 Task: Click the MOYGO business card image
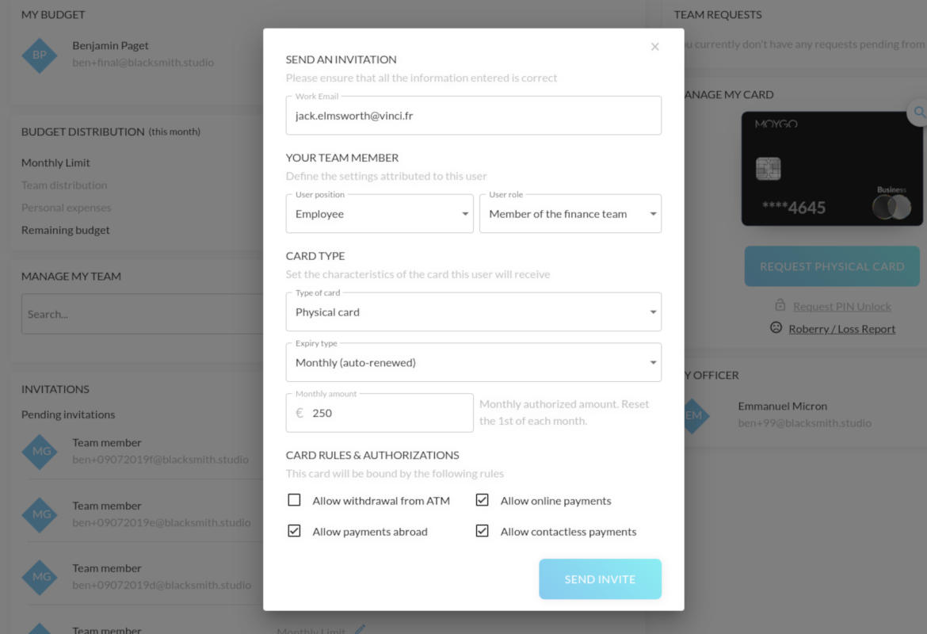click(x=821, y=169)
